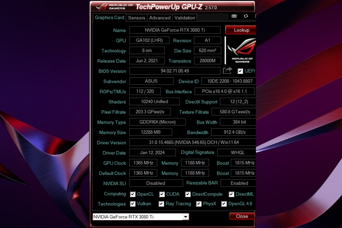342x228 pixels.
Task: Click the Close button
Action: (x=242, y=216)
